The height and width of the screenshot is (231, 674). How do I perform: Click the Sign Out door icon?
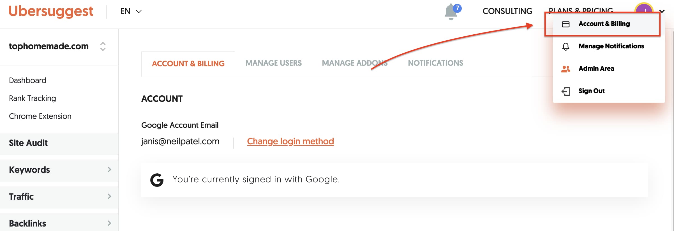pyautogui.click(x=566, y=91)
